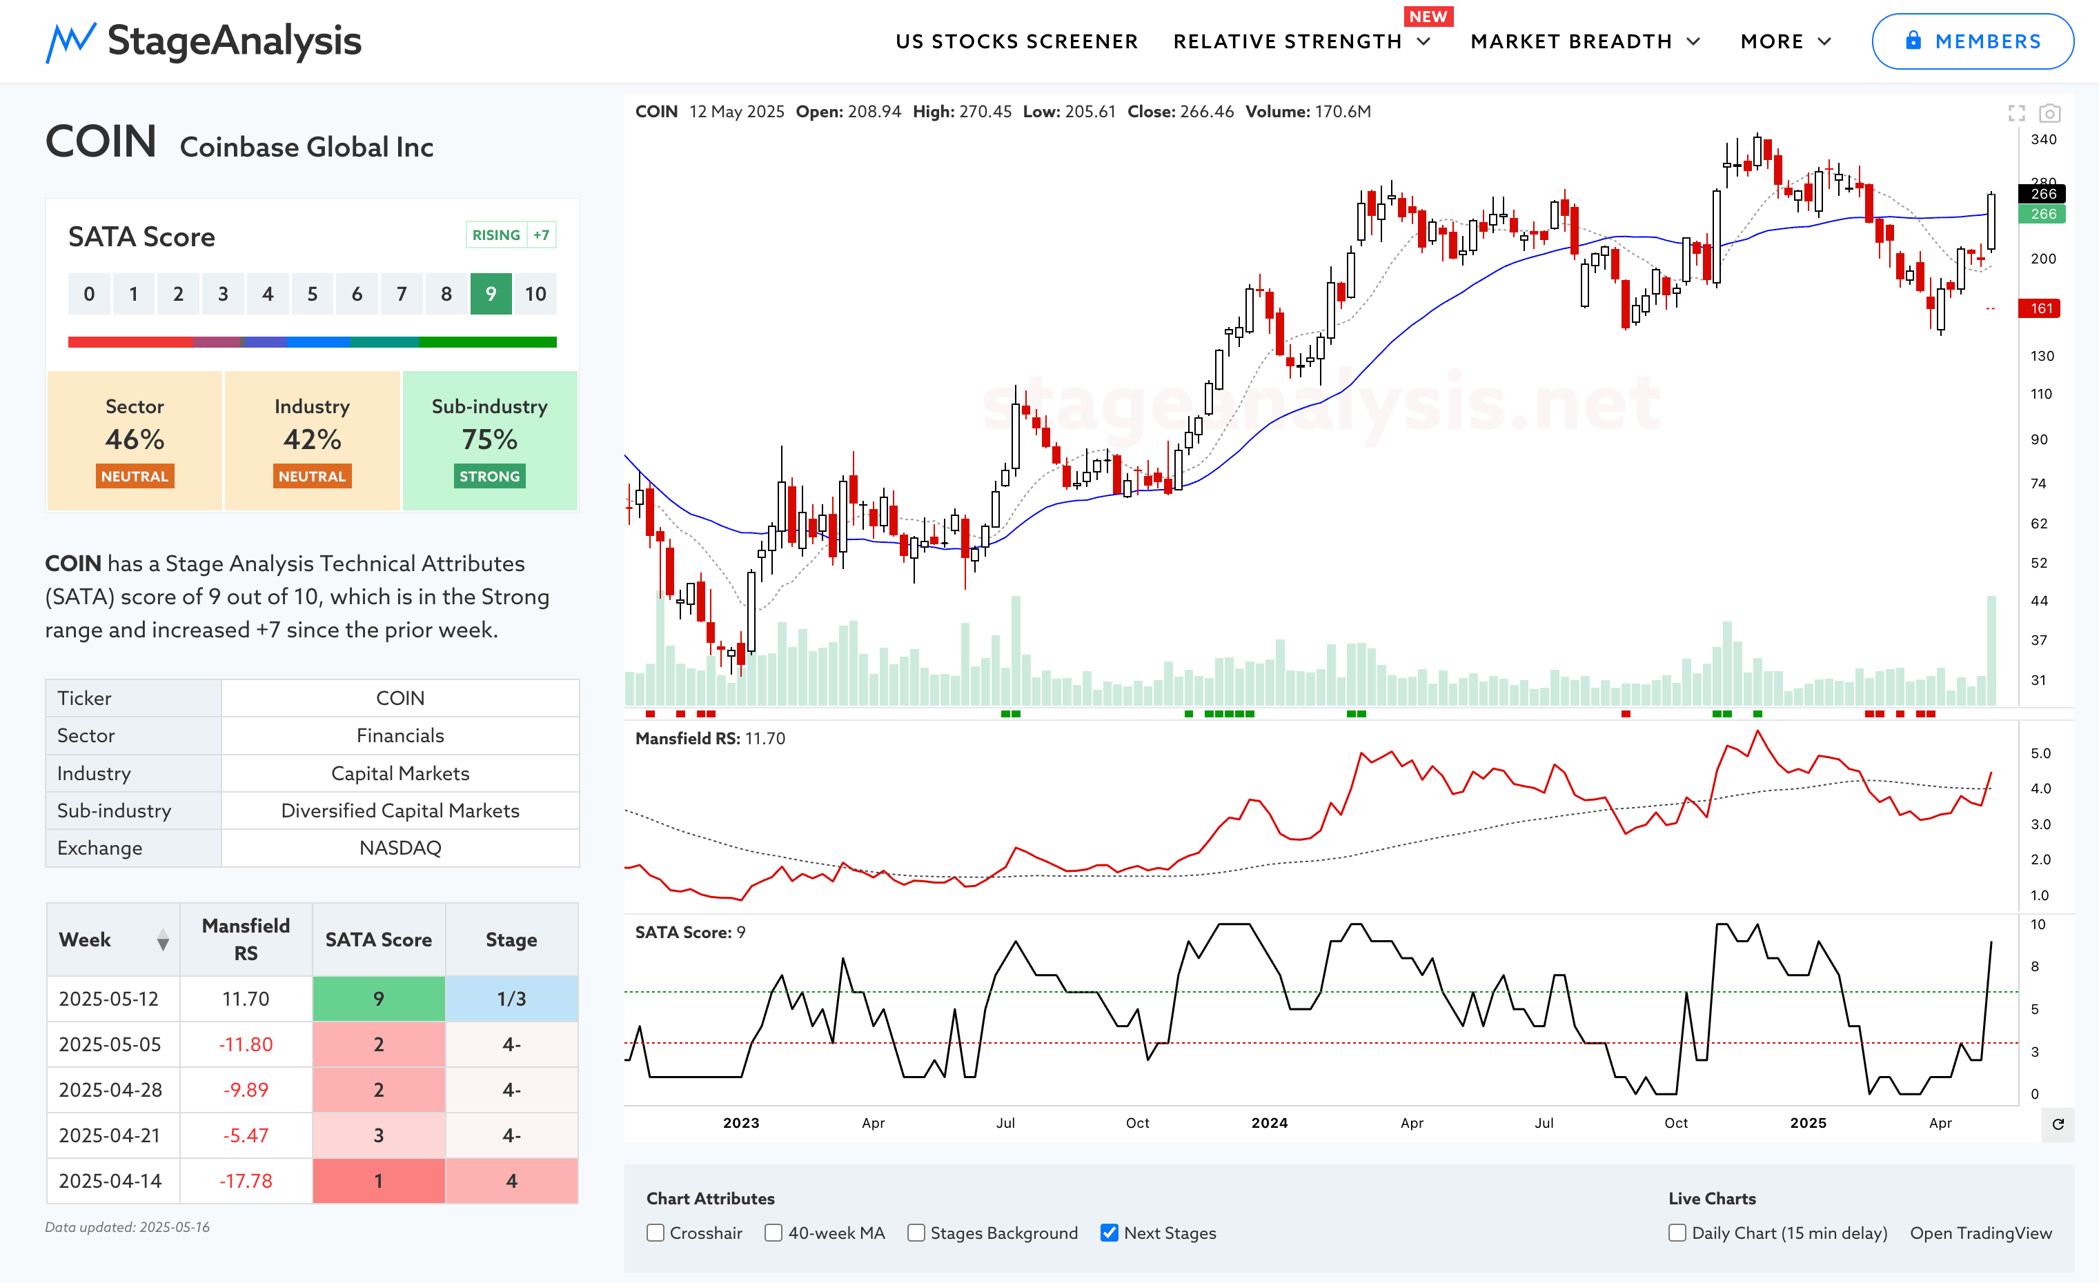This screenshot has width=2099, height=1283.
Task: Select SATA score box 9
Action: 491,294
